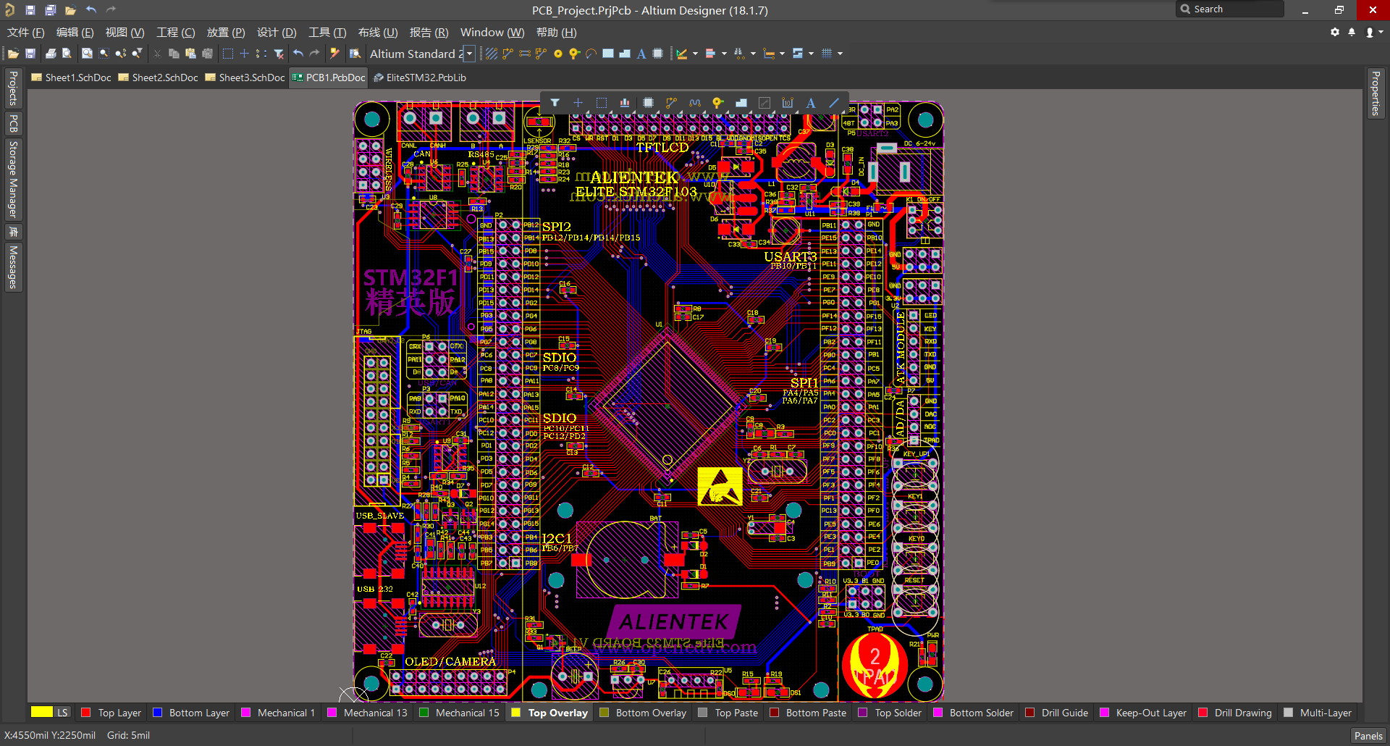Click the redo arrow in toolbar

click(314, 54)
